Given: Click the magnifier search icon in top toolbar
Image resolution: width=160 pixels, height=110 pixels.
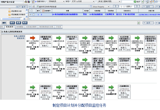Looking at the screenshot, I should [x=147, y=1].
